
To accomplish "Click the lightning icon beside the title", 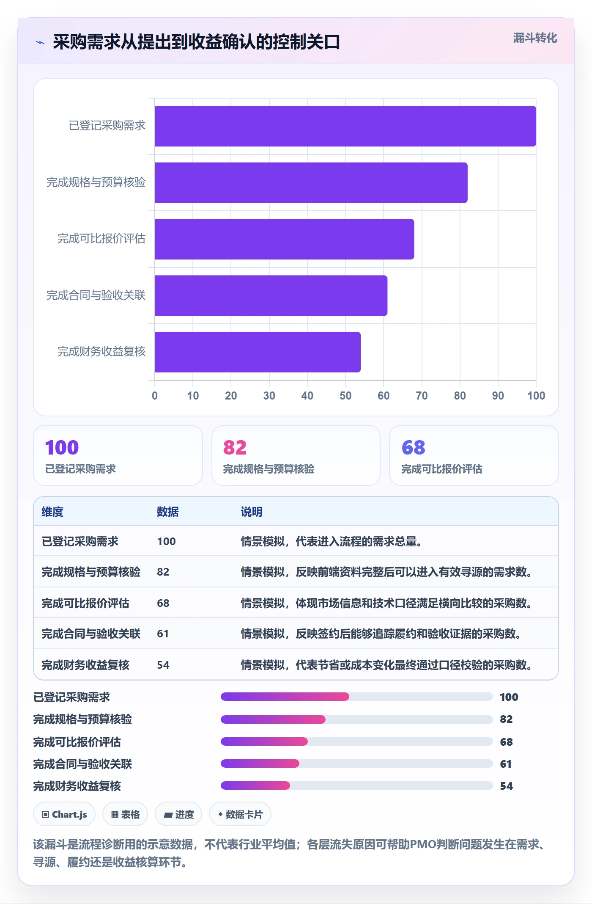I will click(x=40, y=42).
